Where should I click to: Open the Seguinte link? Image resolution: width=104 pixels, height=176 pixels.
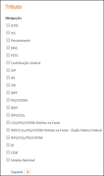click(17, 172)
